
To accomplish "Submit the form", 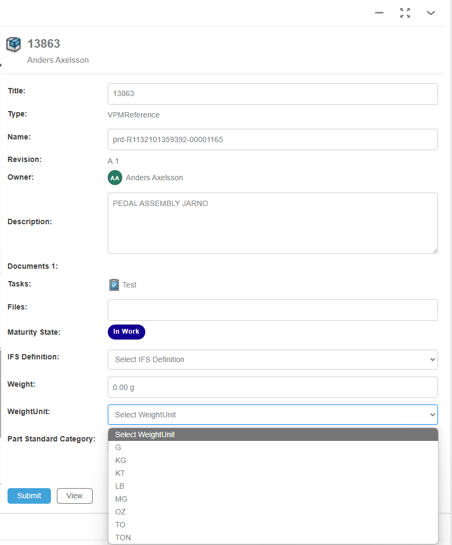I will tap(29, 496).
